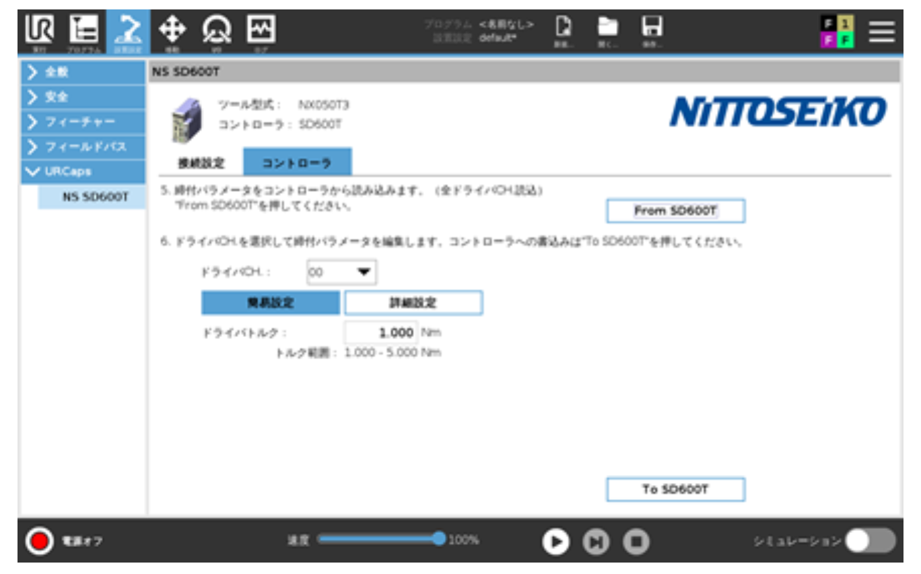Stop the program

coord(636,541)
